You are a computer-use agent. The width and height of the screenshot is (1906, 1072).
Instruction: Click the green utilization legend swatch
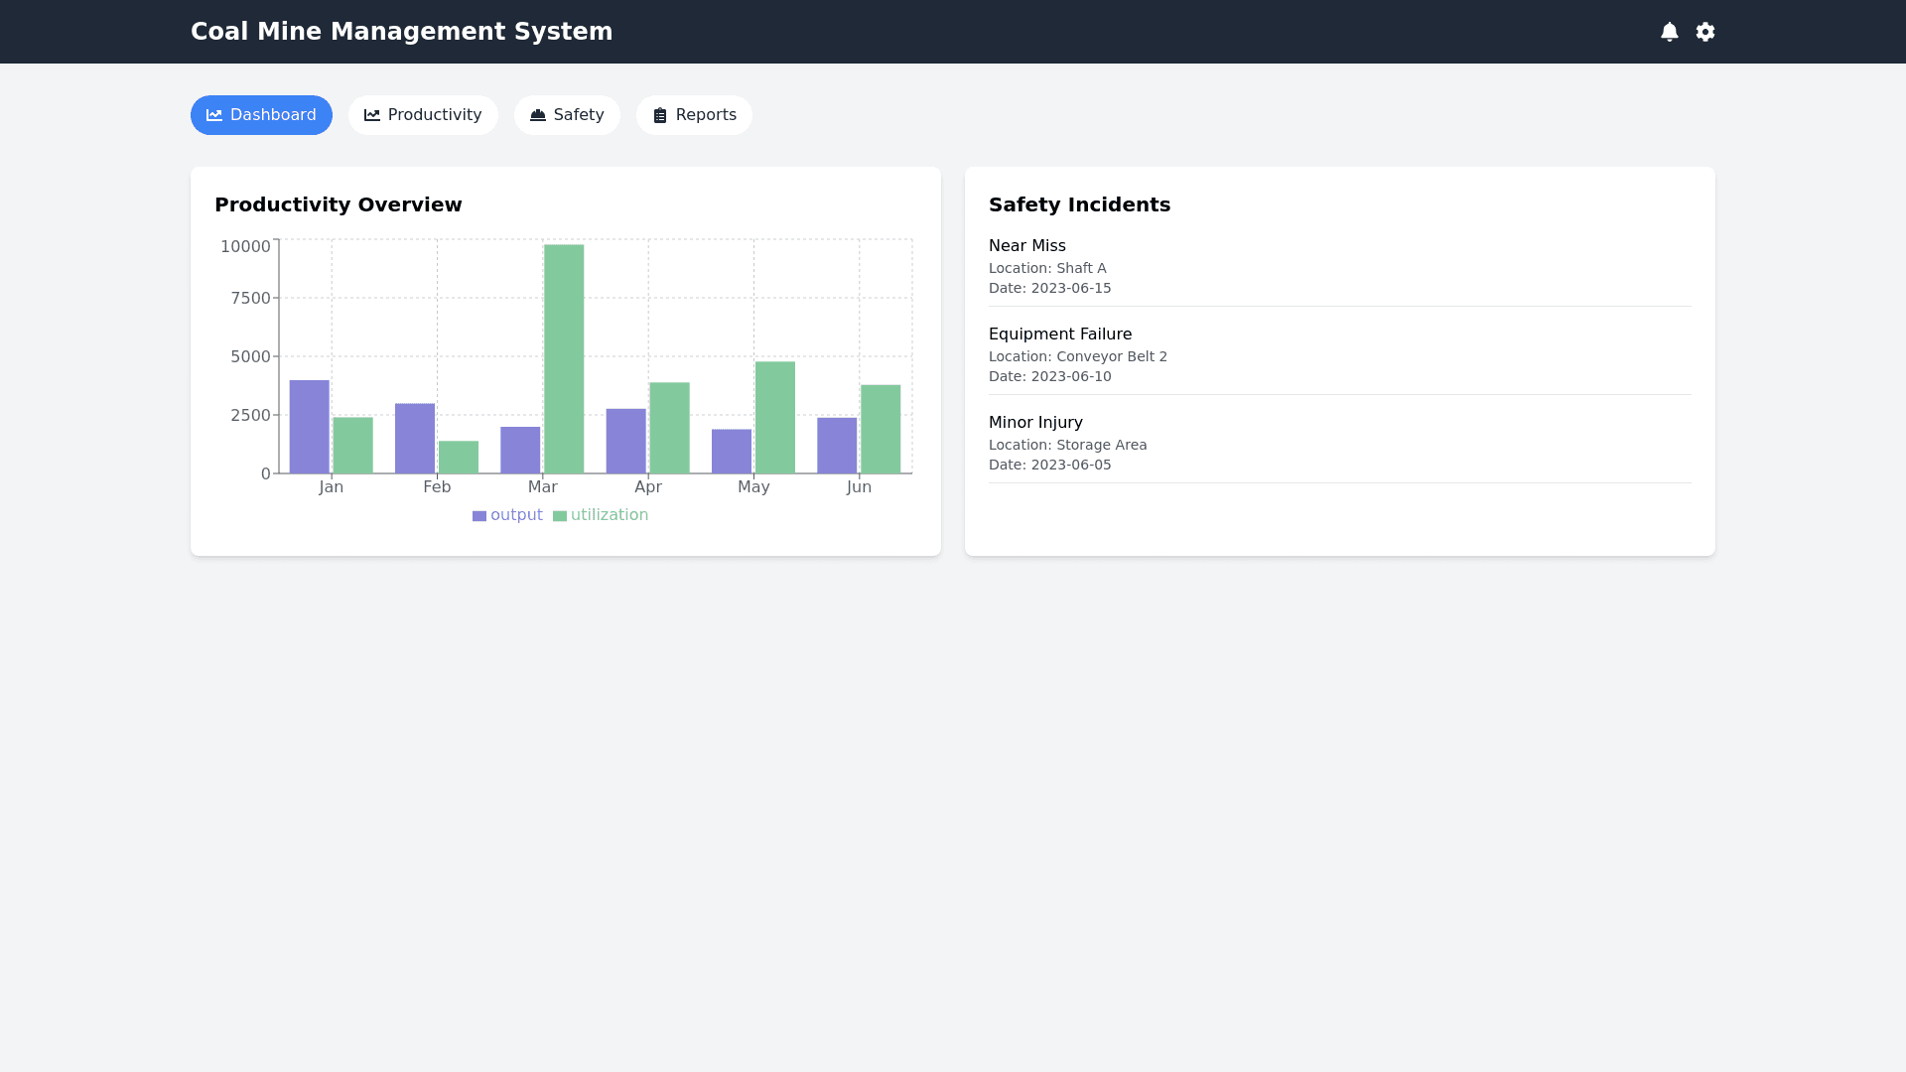click(560, 516)
